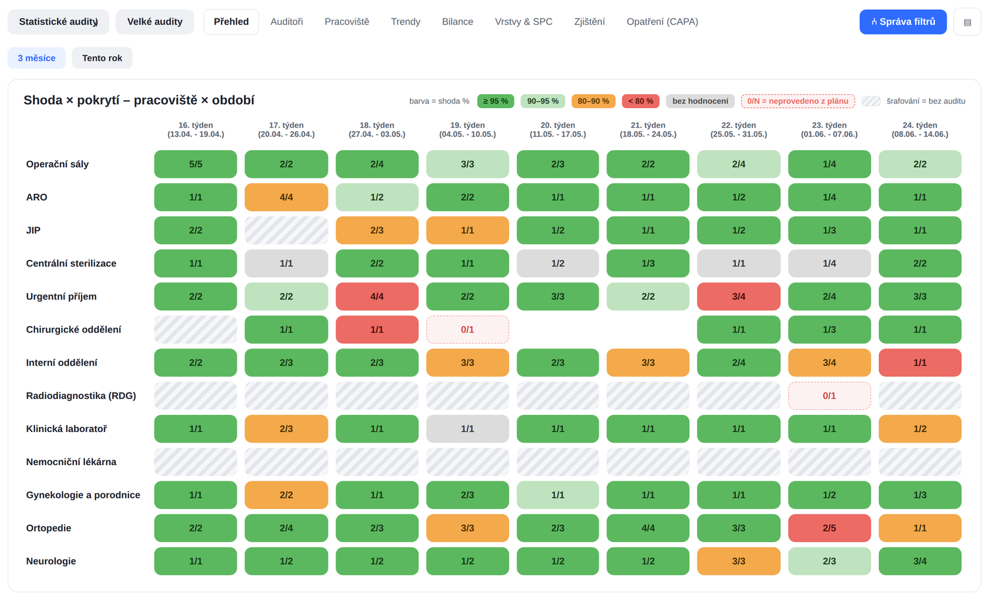
Task: Click the view icon button beside Správa filtrů
Action: (x=967, y=22)
